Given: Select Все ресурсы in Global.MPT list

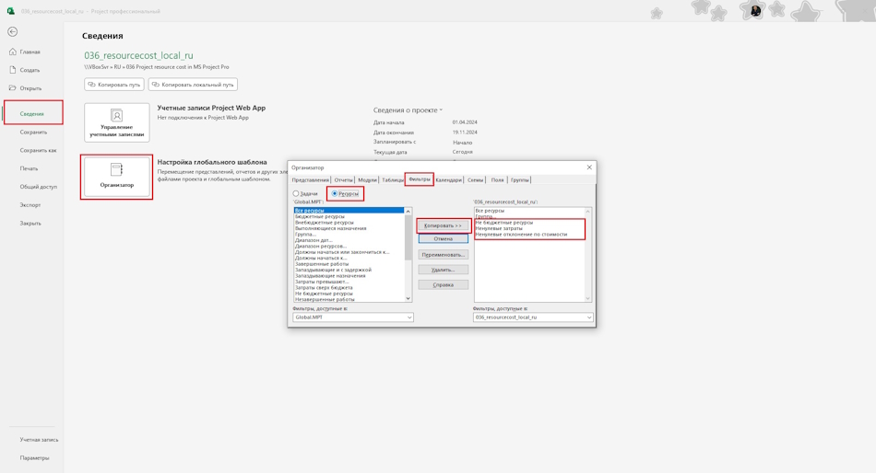Looking at the screenshot, I should 349,211.
